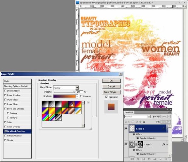Click the add layer mask icon
Viewport: 188px width, 162px height.
(x=144, y=159)
